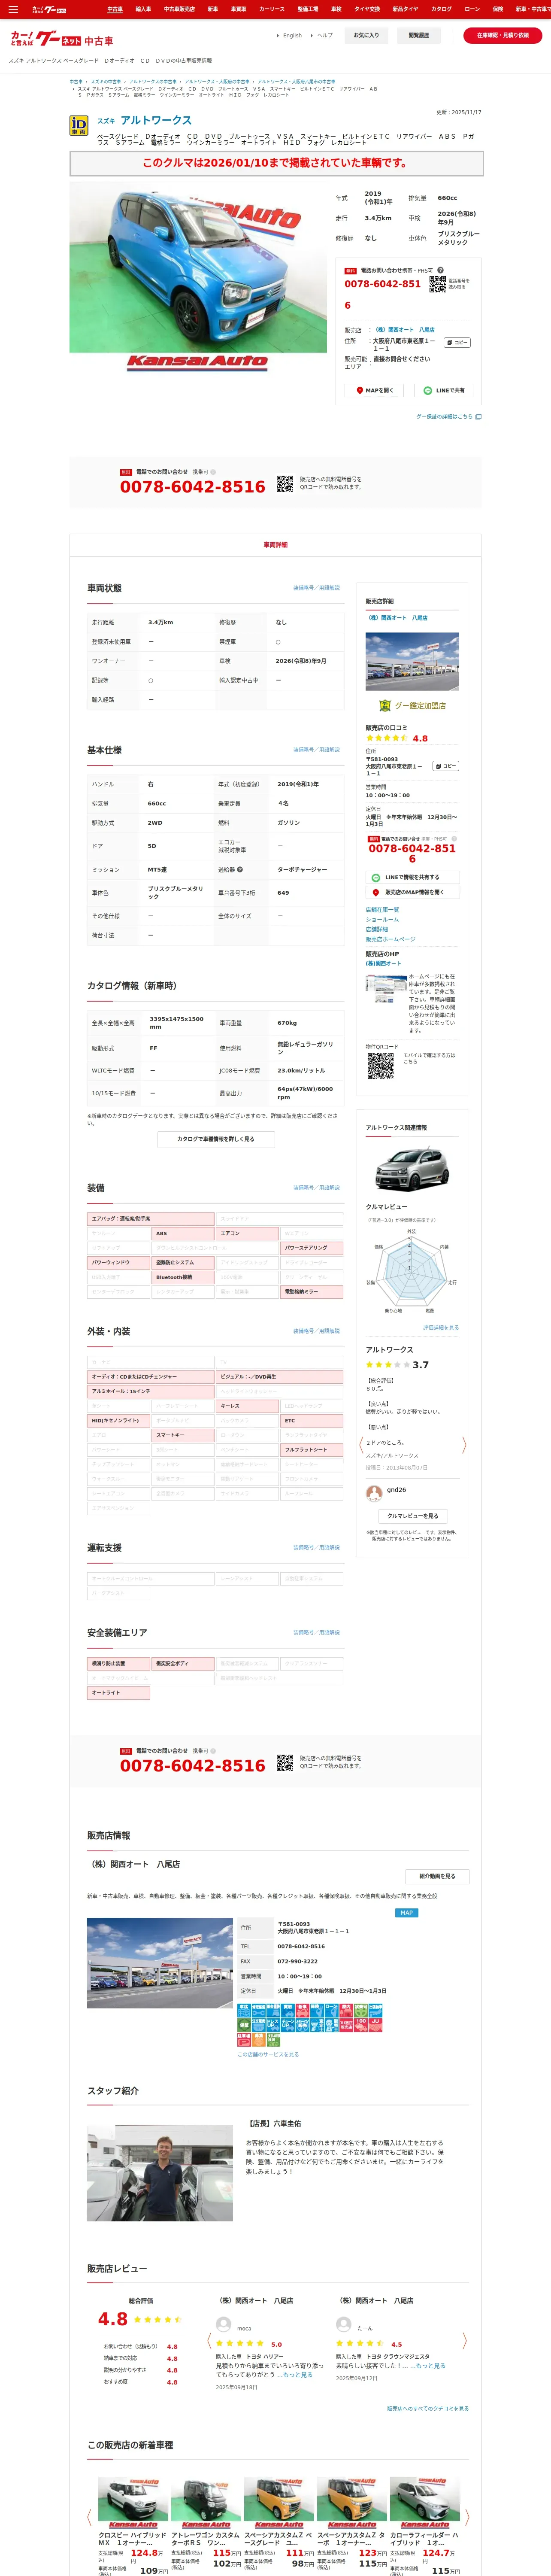Open この店舗のサービスを見る link
Viewport: 551px width, 2576px height.
point(268,2055)
